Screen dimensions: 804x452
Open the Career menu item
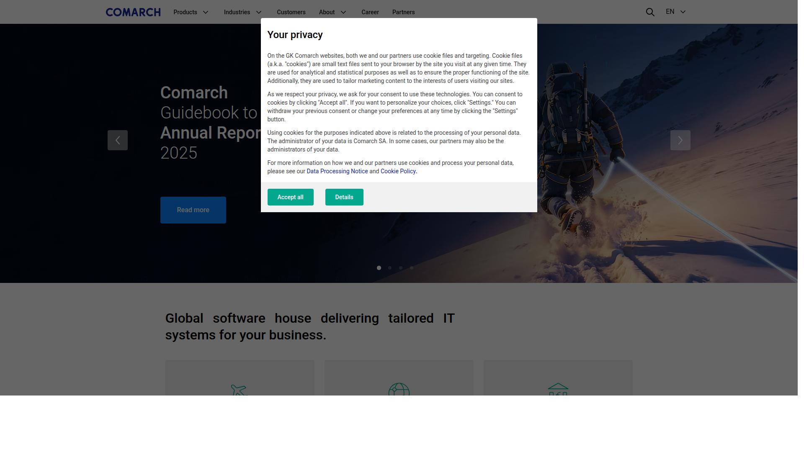point(370,12)
